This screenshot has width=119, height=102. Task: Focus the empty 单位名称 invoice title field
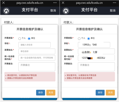click(x=37, y=51)
